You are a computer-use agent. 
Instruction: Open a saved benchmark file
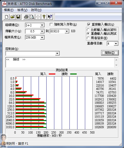(12, 17)
